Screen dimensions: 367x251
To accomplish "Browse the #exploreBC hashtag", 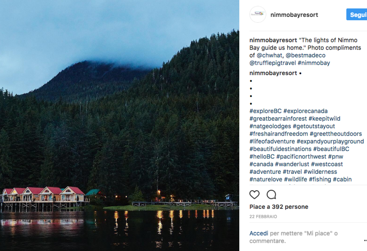I will [x=265, y=111].
